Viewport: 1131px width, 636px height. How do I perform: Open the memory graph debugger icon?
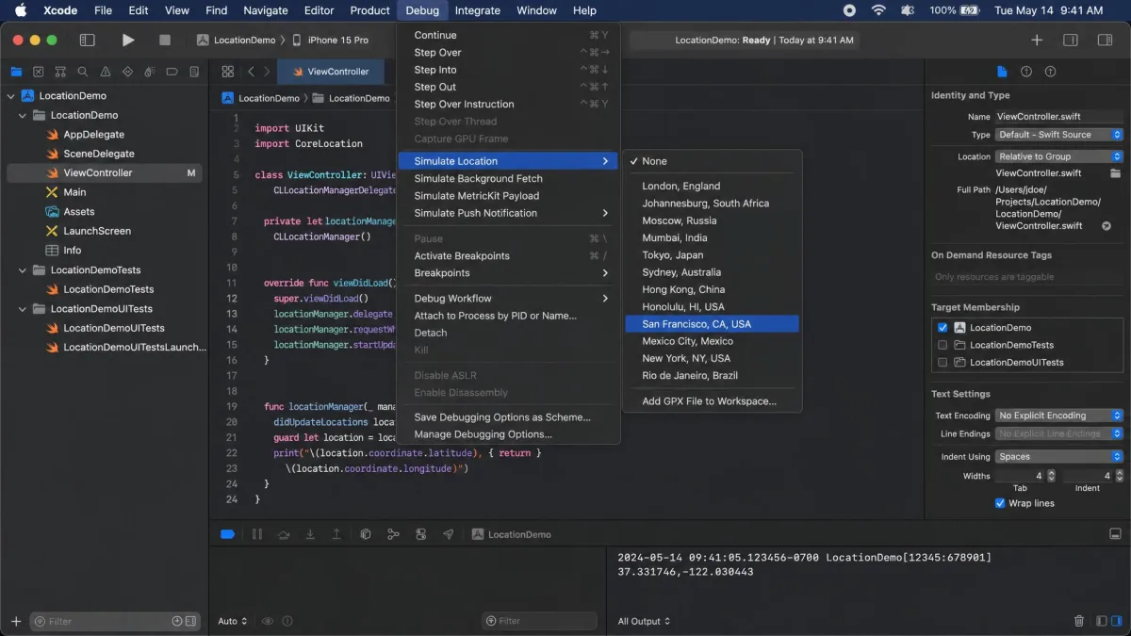393,534
